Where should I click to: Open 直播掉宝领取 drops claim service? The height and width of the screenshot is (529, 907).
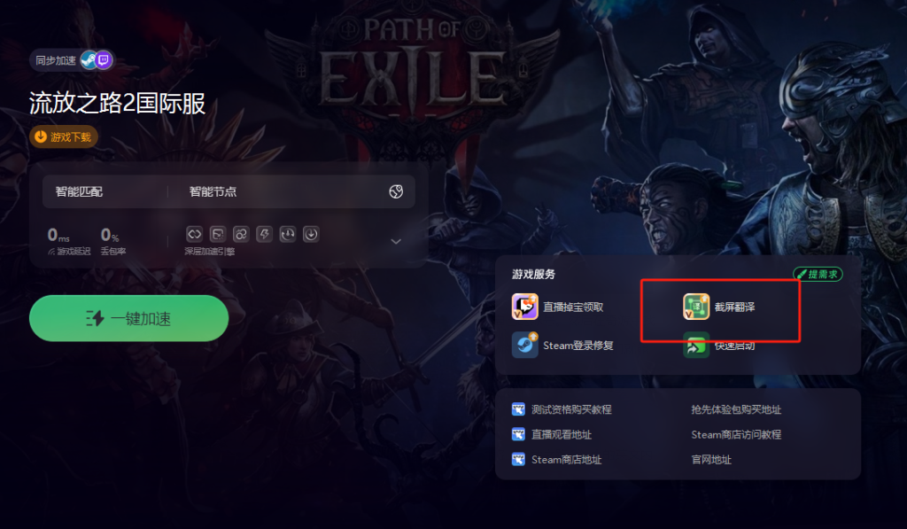[x=558, y=307]
